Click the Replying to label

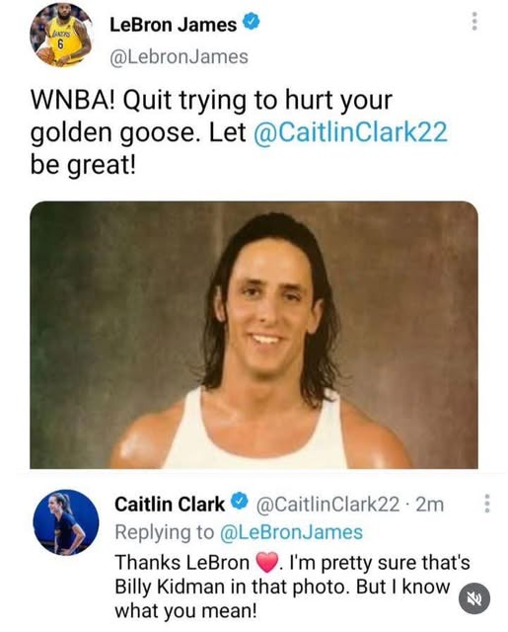click(x=165, y=532)
